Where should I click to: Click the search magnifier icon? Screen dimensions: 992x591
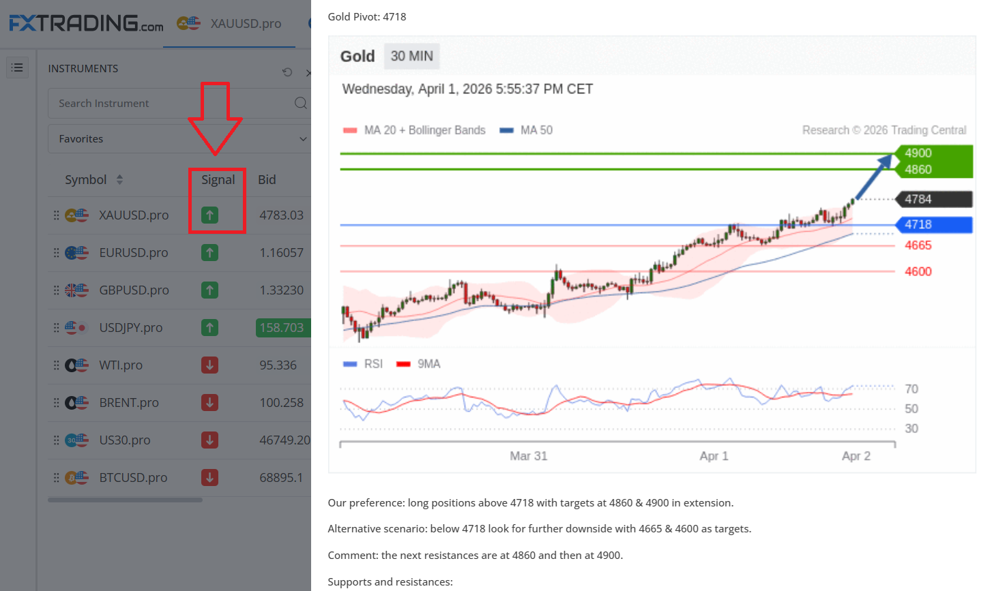pos(300,103)
